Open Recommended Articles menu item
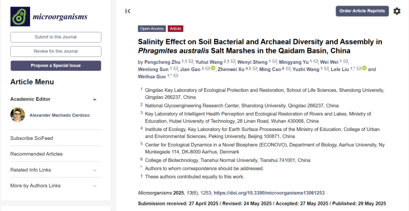Viewport: 409px width, 211px height. [36, 154]
